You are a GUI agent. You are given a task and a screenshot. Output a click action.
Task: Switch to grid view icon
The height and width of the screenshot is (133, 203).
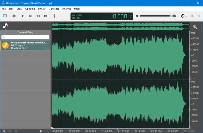tap(16, 131)
